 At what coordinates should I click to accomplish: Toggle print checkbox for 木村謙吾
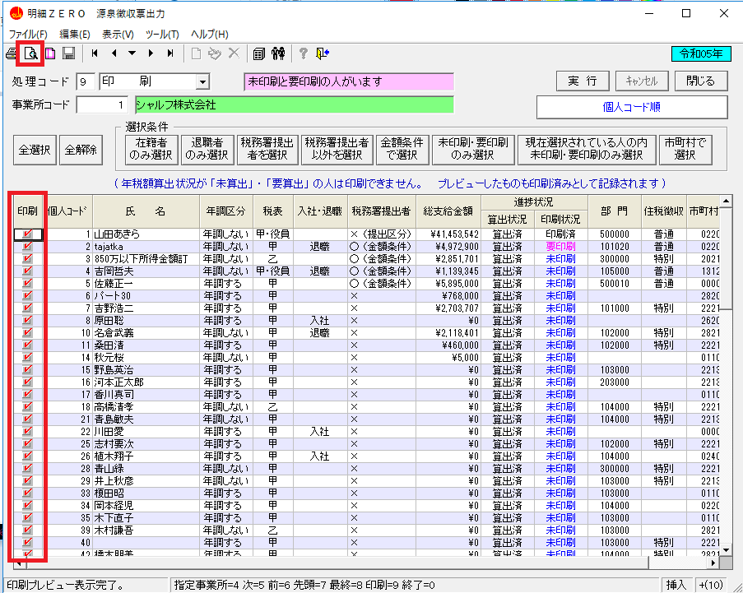27,530
